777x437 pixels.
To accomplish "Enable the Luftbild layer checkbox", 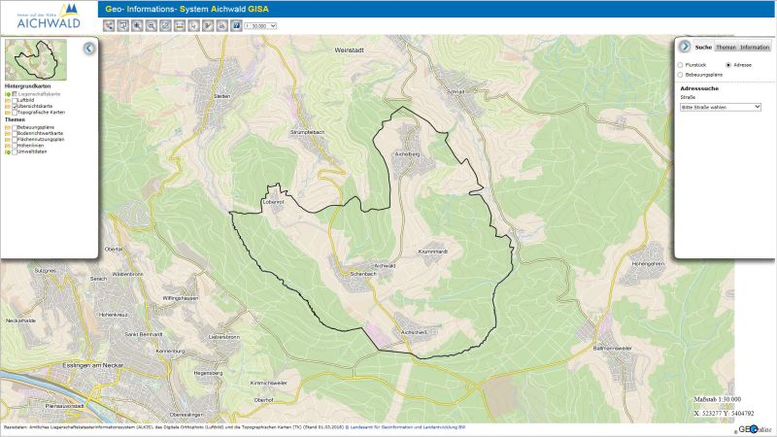I will tap(15, 100).
